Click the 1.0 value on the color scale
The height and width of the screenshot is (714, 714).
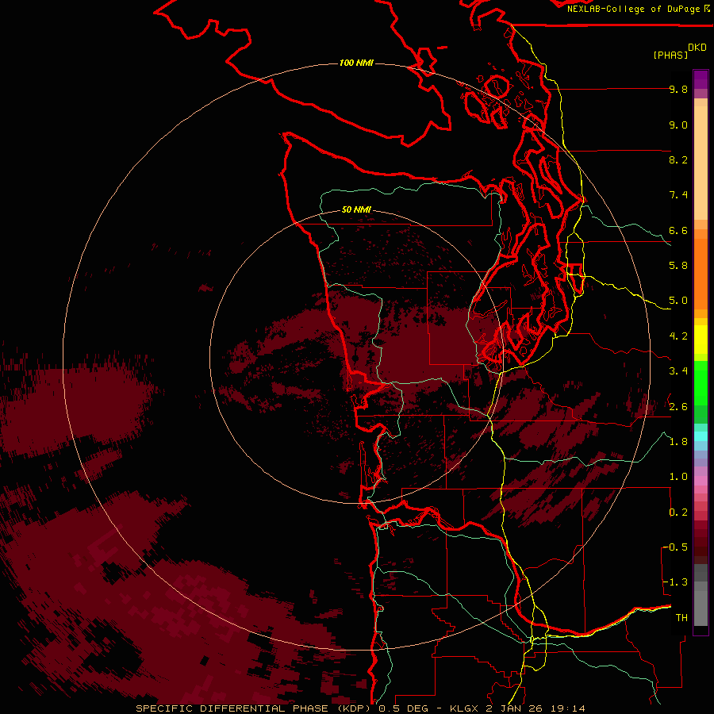point(678,477)
